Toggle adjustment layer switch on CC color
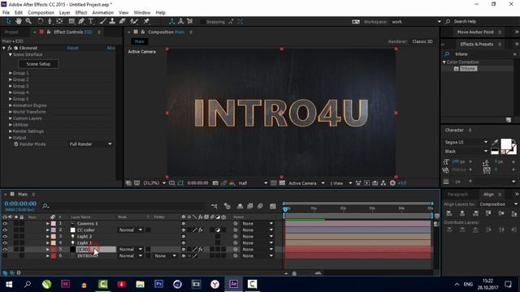This screenshot has height=292, width=520. (x=218, y=230)
